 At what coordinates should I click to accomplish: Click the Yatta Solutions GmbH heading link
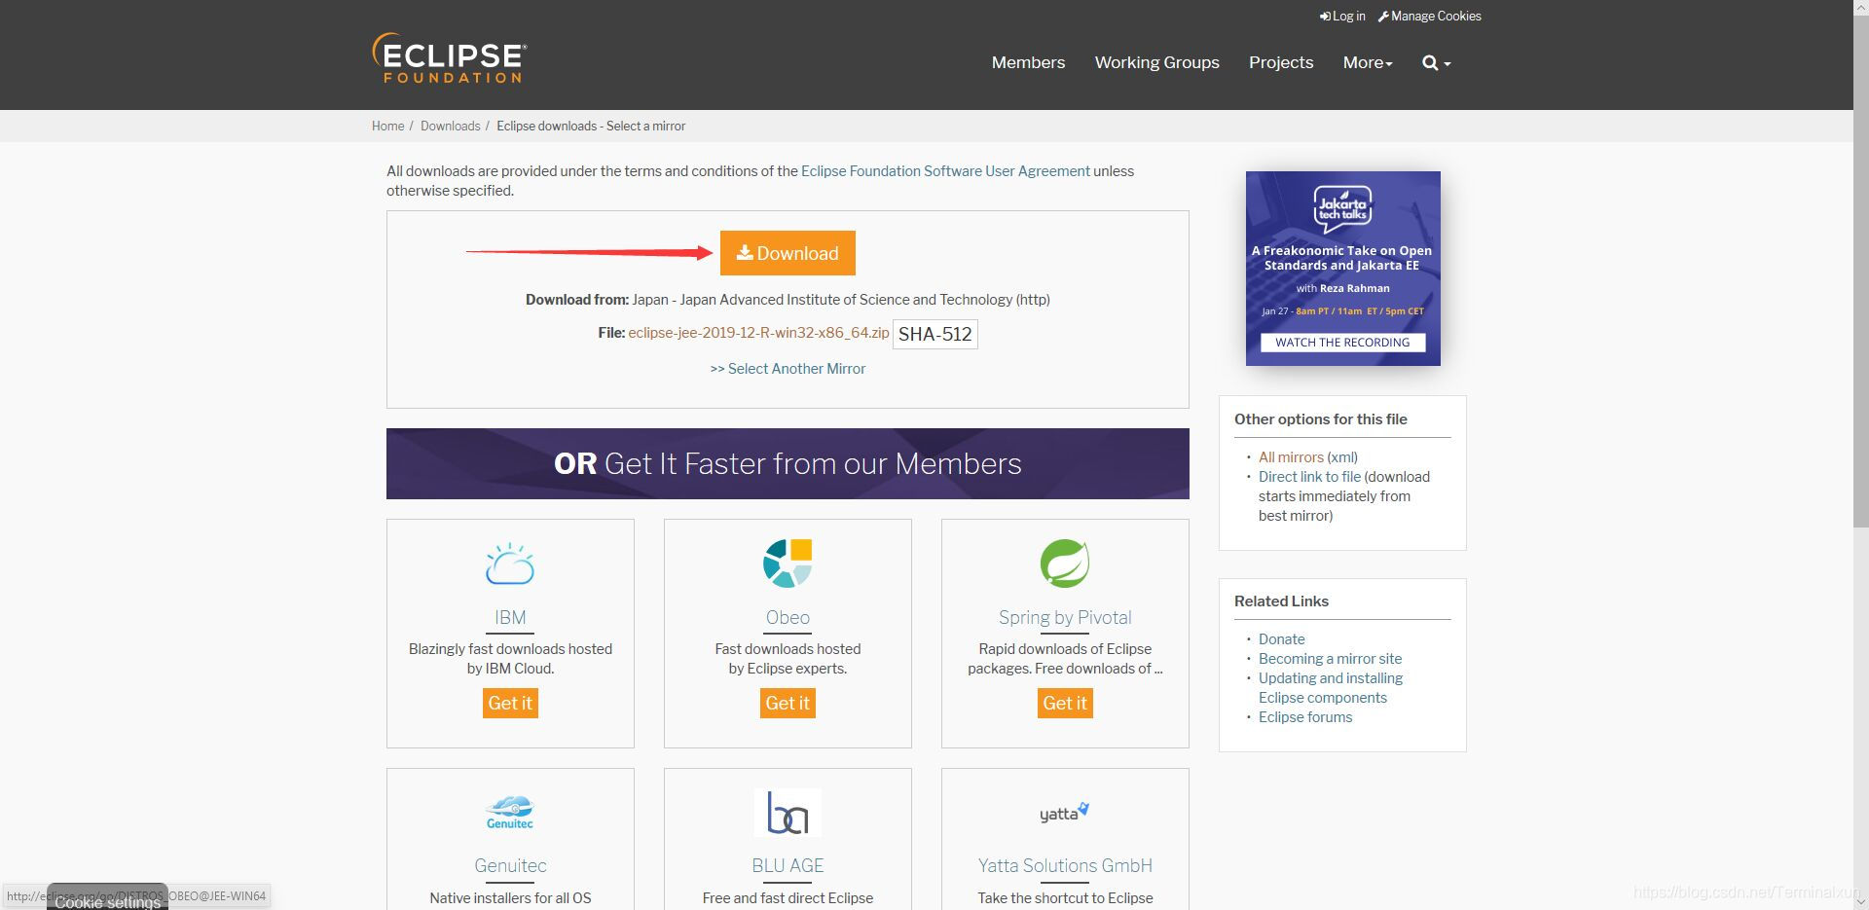[1065, 865]
